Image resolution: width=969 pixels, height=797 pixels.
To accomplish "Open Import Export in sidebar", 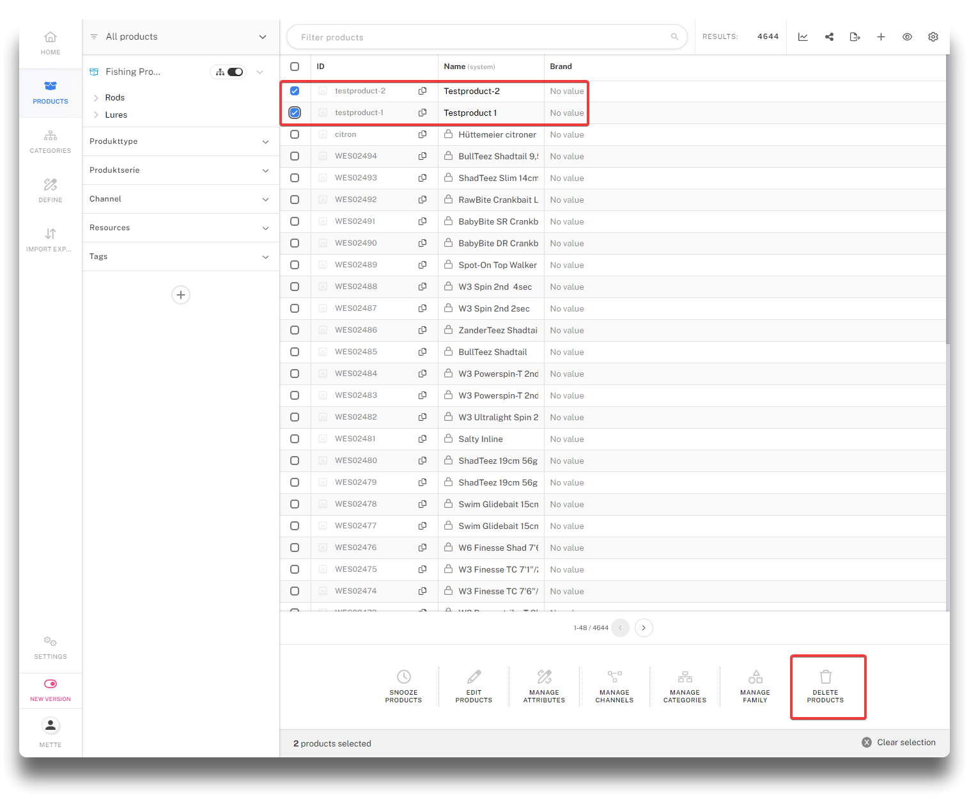I will coord(50,240).
